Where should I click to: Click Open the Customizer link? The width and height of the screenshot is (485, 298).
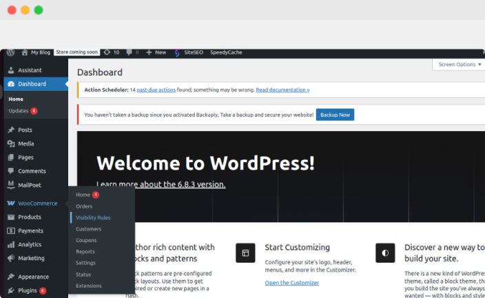pos(292,283)
